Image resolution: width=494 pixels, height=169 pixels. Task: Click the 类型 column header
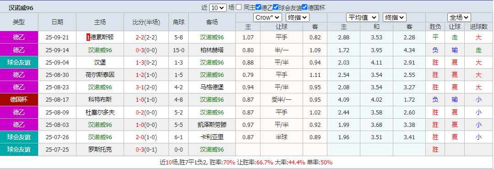click(x=19, y=22)
